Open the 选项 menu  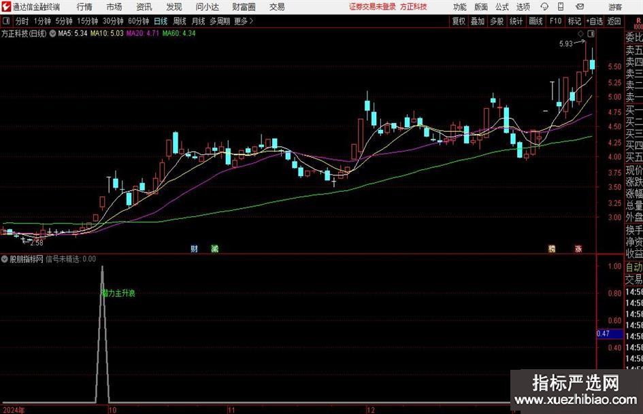[x=523, y=7]
